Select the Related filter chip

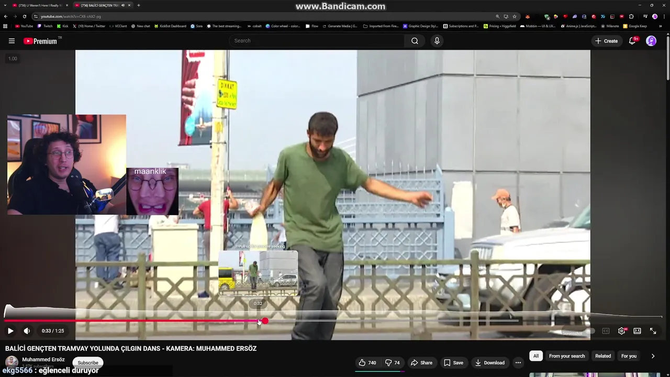click(603, 356)
